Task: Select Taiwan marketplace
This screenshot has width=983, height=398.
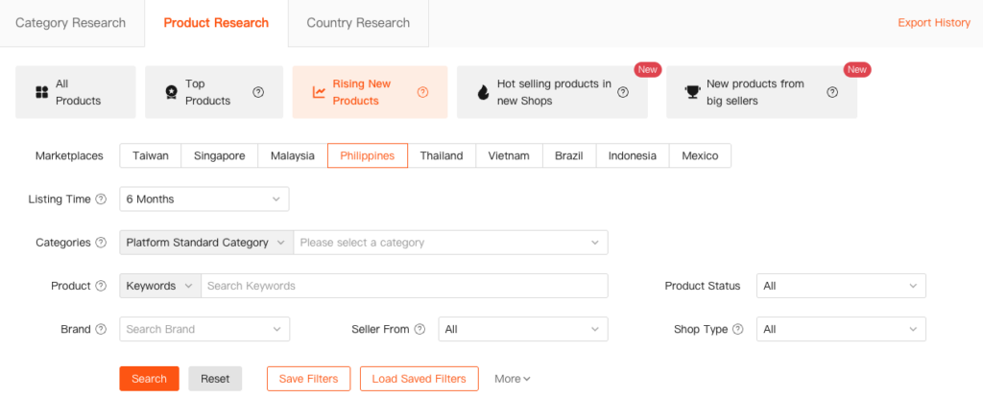Action: [151, 155]
